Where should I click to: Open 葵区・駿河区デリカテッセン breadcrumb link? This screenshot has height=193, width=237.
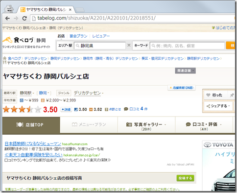(163, 58)
